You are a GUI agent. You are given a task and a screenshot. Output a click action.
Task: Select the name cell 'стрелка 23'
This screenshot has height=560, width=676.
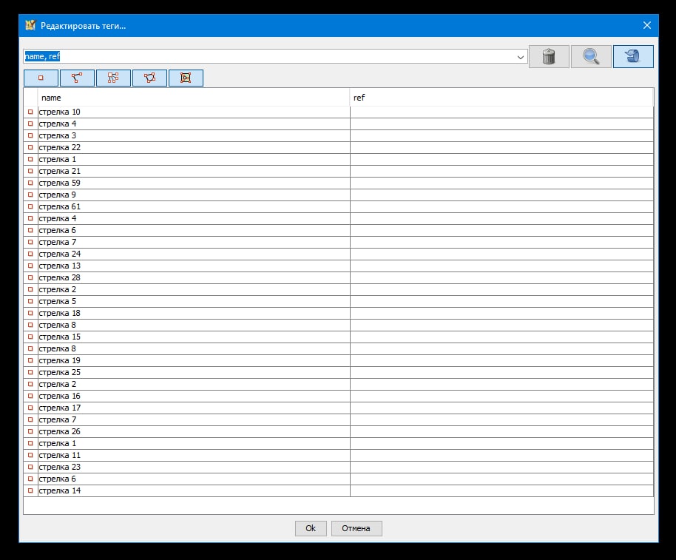click(194, 467)
